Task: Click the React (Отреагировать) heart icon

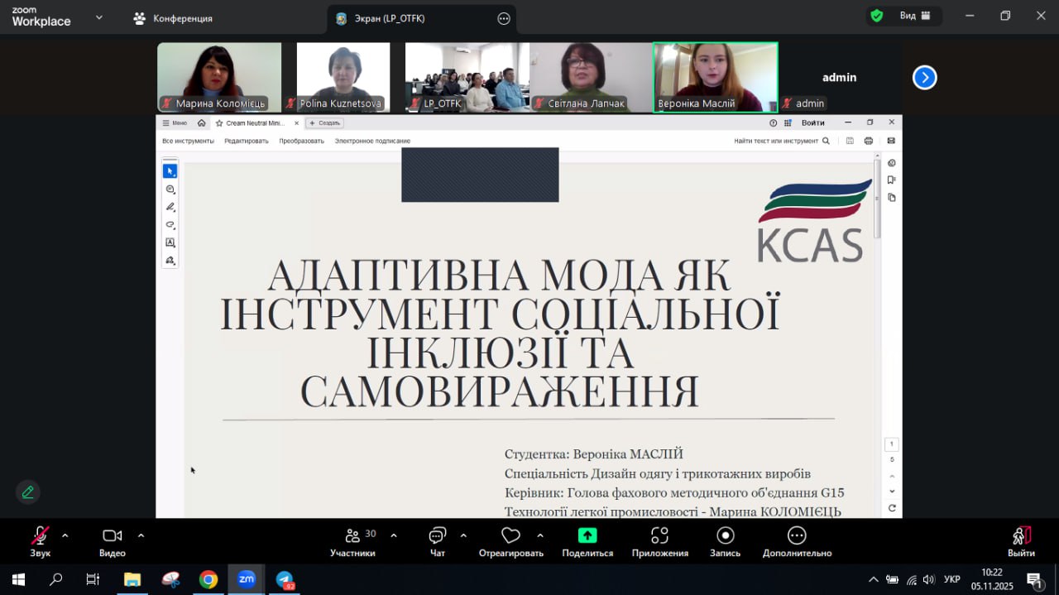Action: [510, 536]
